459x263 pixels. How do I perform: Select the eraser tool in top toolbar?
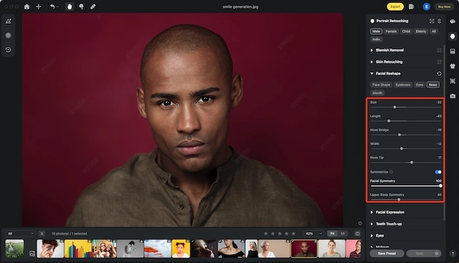click(92, 7)
